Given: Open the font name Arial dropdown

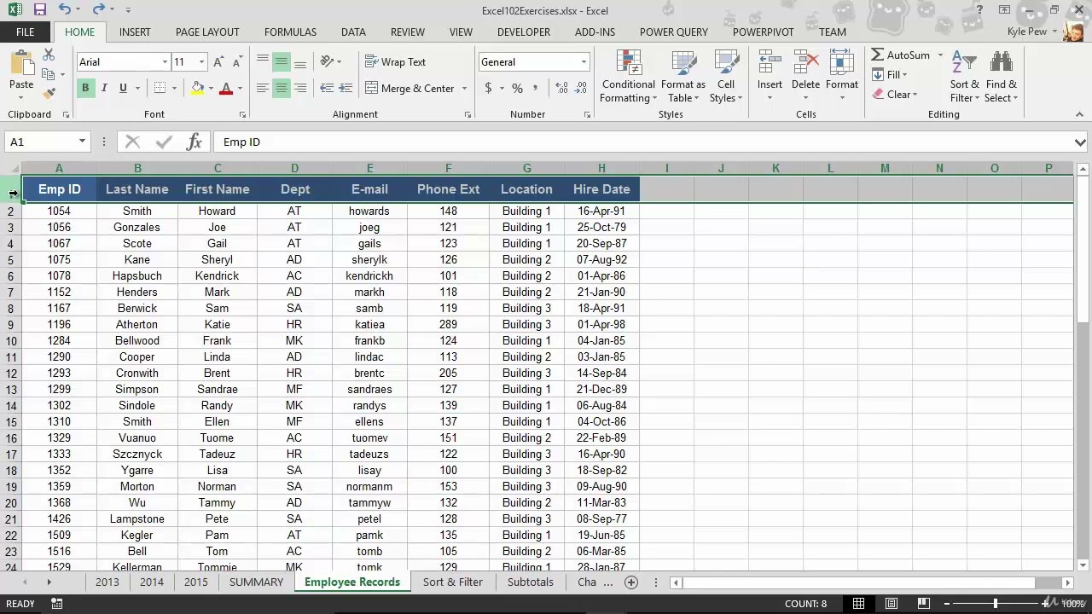Looking at the screenshot, I should pos(165,62).
